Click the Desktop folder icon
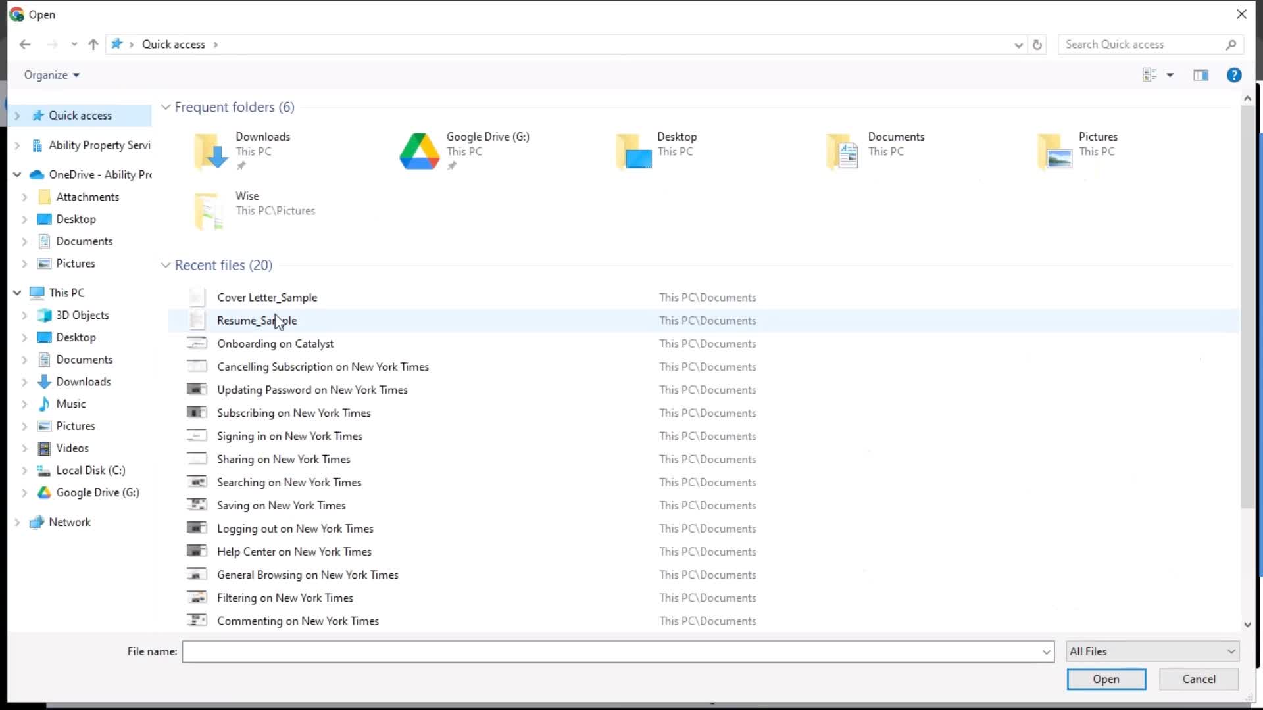The height and width of the screenshot is (710, 1263). pos(631,148)
